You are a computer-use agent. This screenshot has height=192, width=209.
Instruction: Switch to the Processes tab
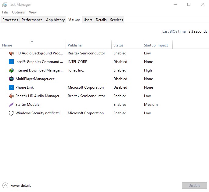tap(10, 20)
